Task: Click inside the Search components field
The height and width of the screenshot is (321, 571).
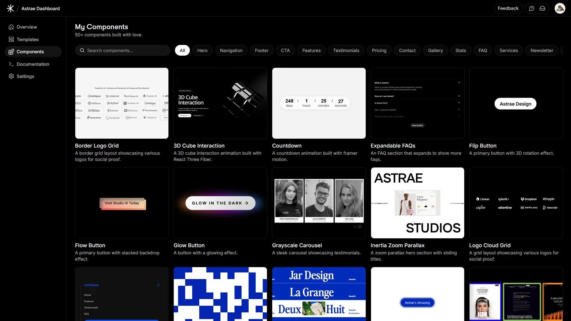Action: [x=122, y=50]
